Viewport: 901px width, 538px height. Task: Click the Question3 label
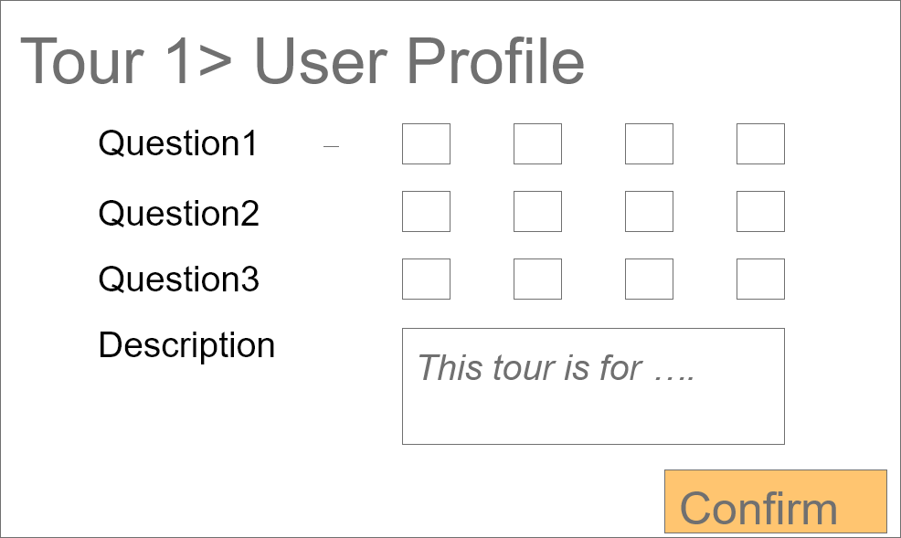179,280
